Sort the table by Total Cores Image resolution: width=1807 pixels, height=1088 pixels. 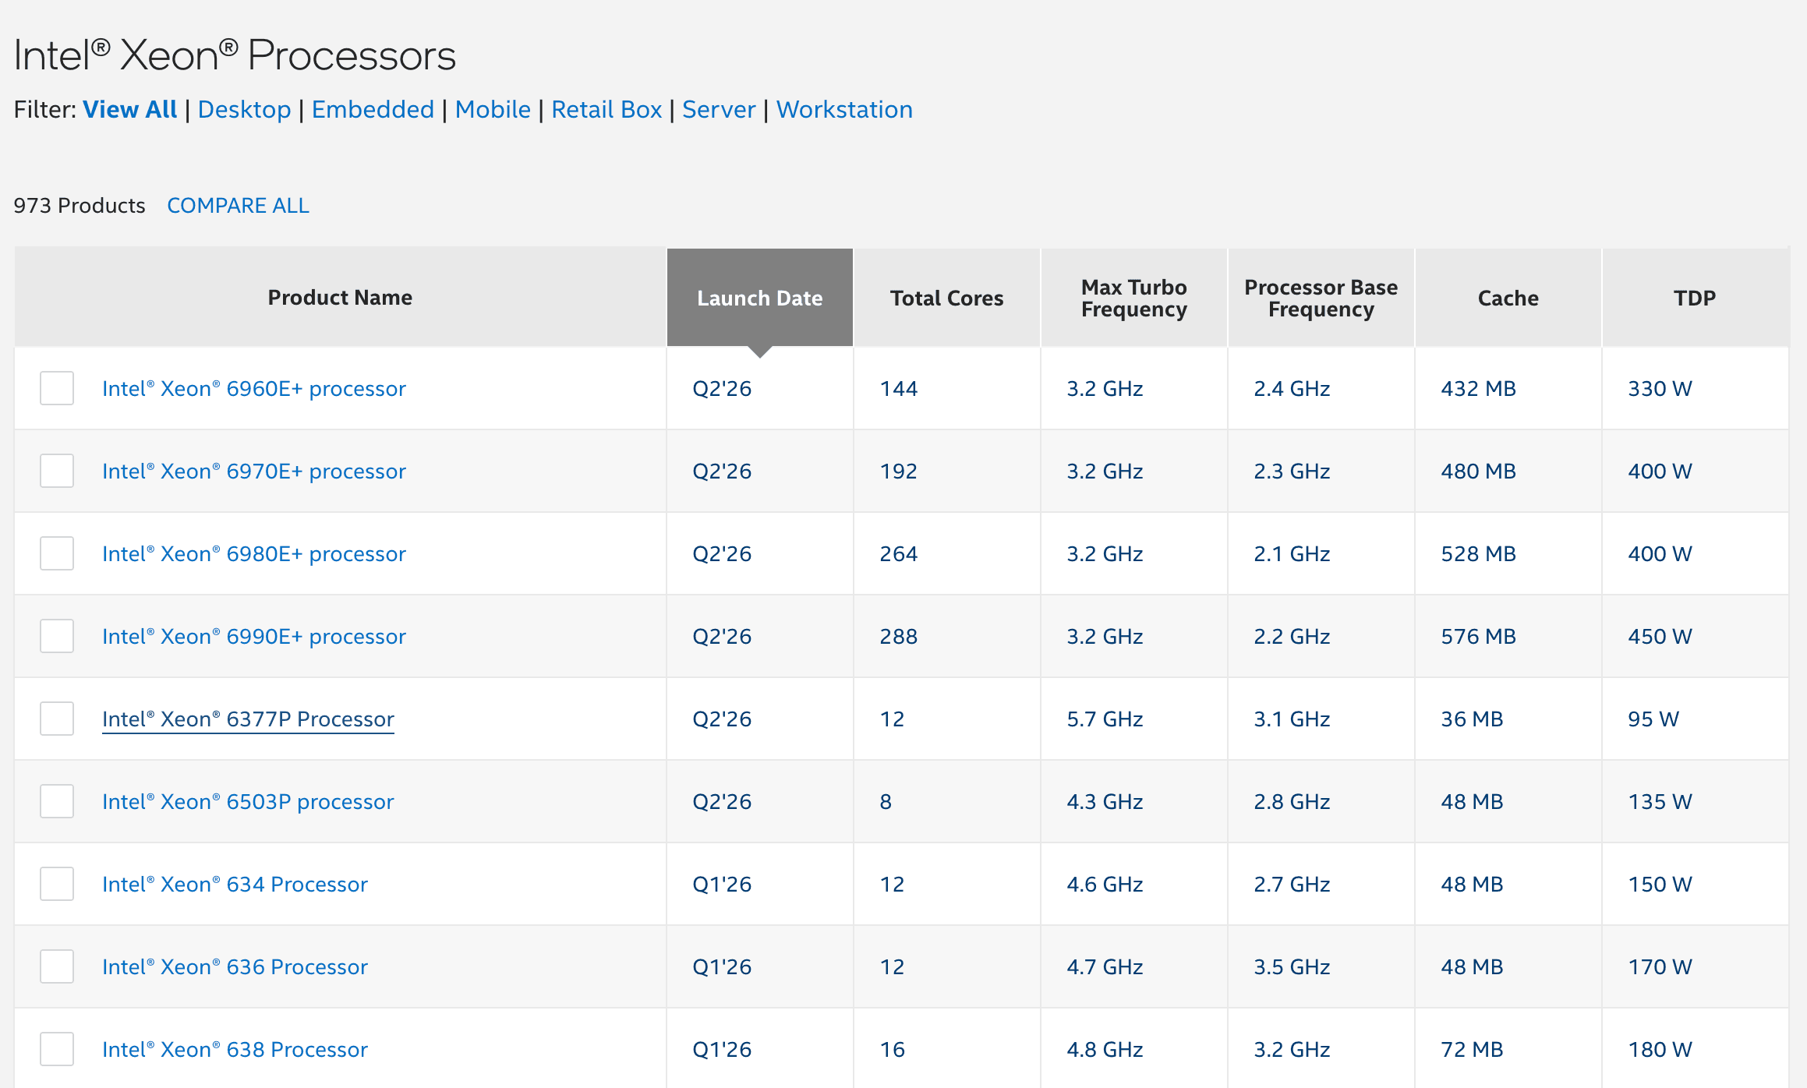pos(947,297)
